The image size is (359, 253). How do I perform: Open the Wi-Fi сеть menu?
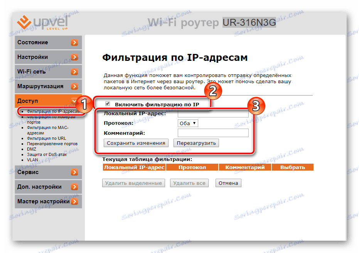pyautogui.click(x=48, y=72)
